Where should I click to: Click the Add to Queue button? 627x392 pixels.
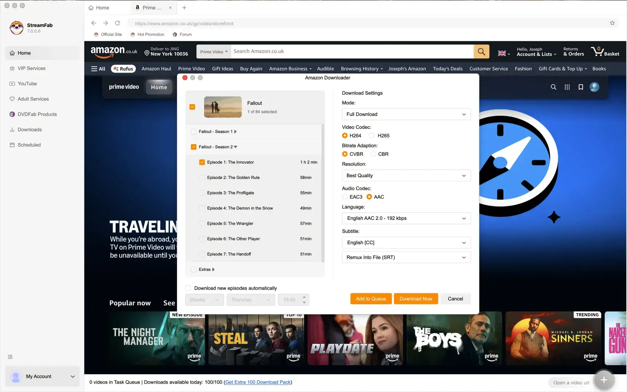click(x=371, y=299)
